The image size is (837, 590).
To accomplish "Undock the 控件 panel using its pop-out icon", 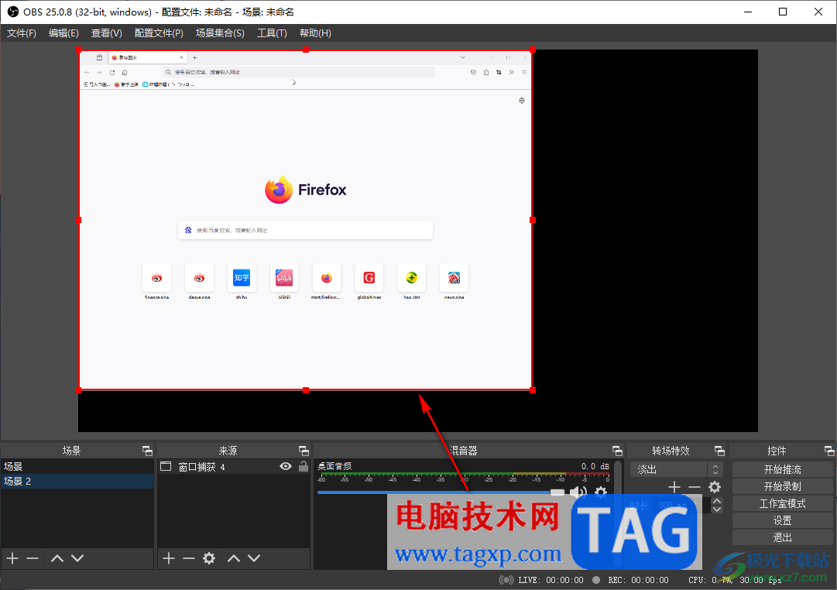I will [x=829, y=451].
